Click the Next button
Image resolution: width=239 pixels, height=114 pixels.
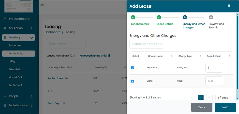226,107
